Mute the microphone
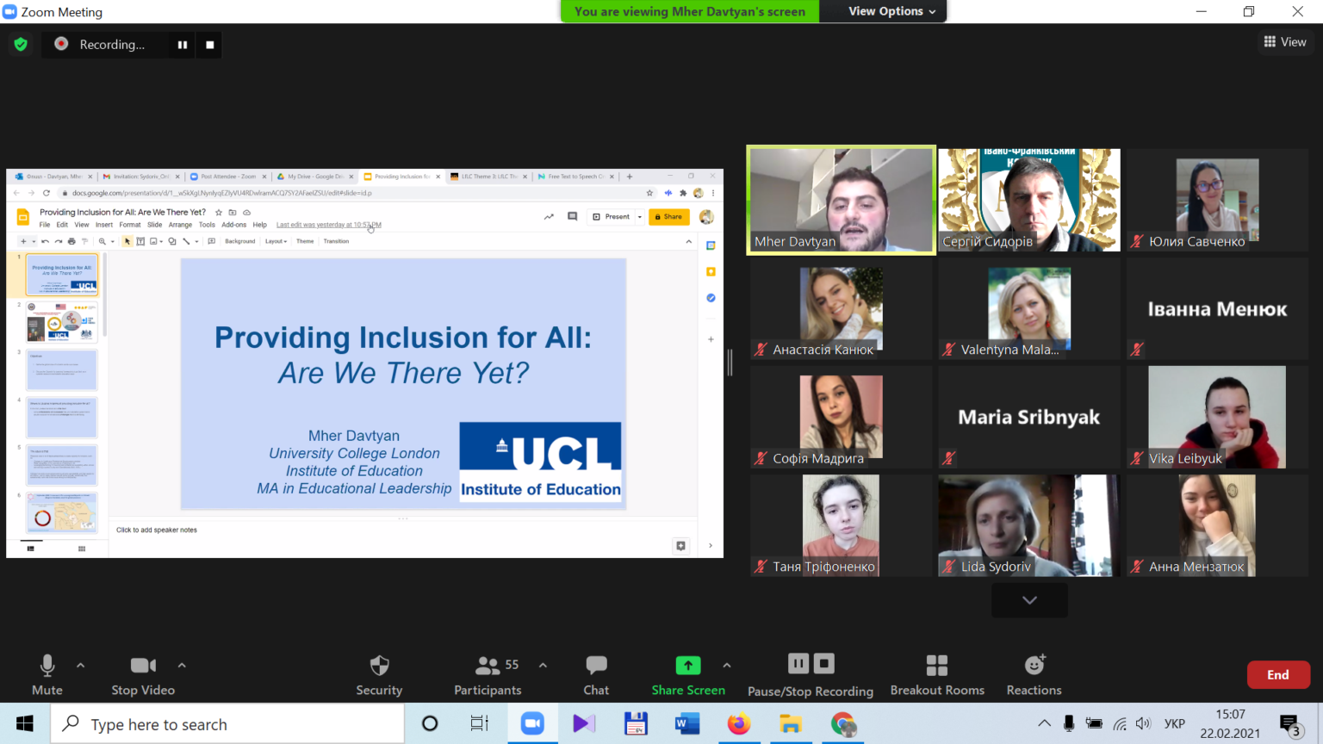 coord(47,675)
